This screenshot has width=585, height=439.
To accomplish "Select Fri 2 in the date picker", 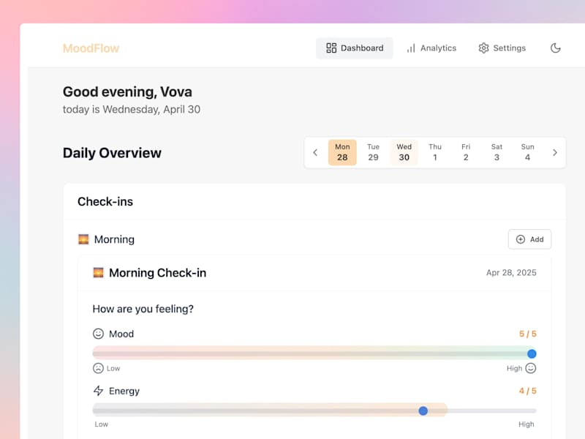I will 466,152.
